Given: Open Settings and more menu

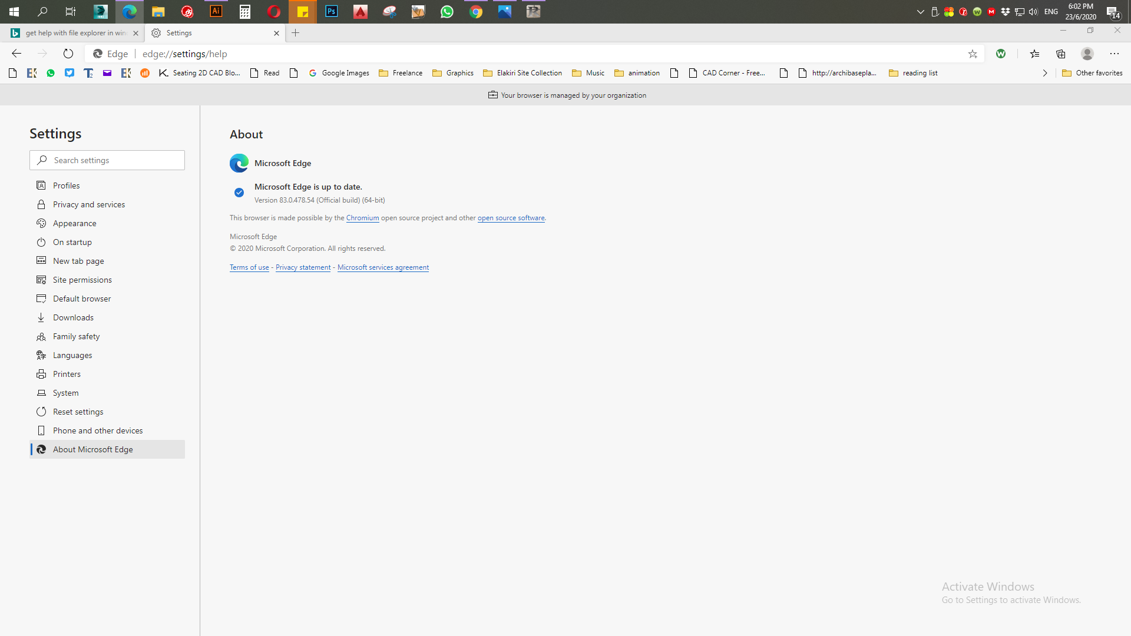Looking at the screenshot, I should tap(1115, 54).
